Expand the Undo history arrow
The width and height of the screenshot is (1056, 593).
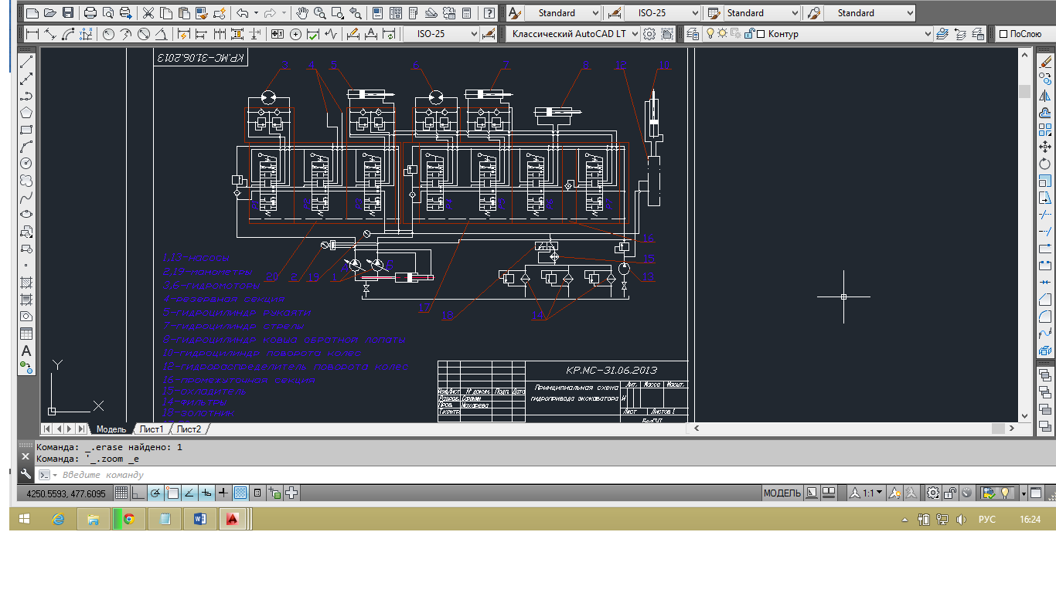point(254,13)
